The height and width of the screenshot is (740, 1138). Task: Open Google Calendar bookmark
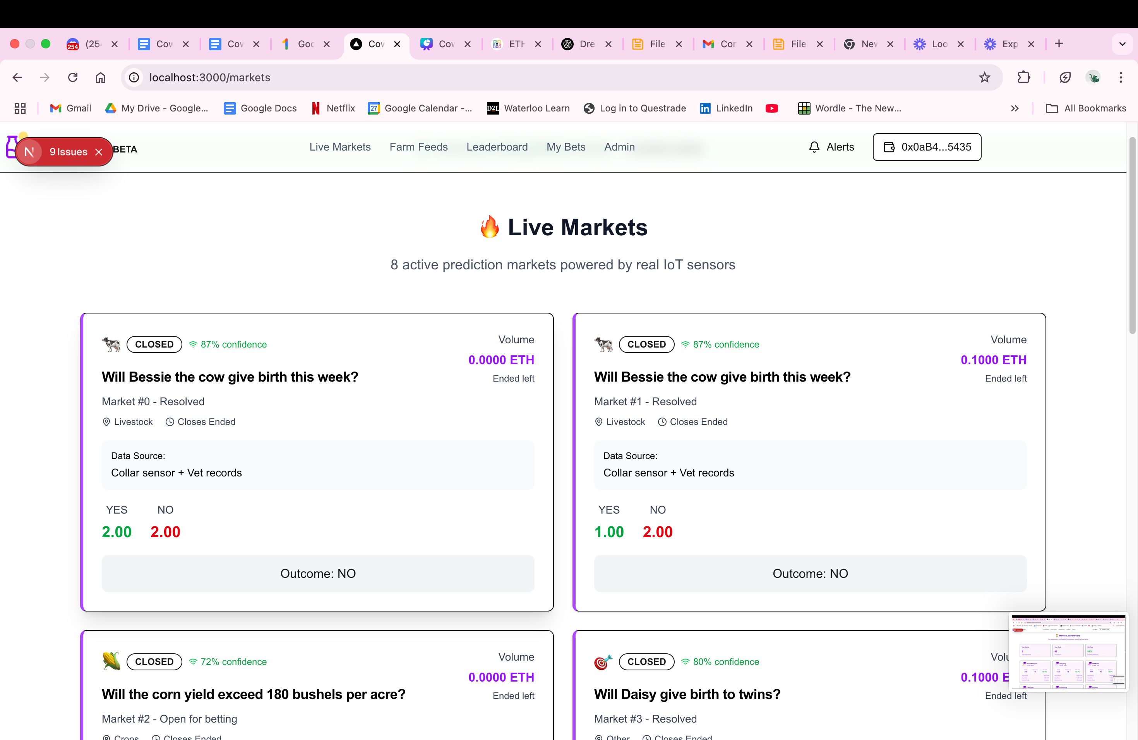[x=420, y=108]
